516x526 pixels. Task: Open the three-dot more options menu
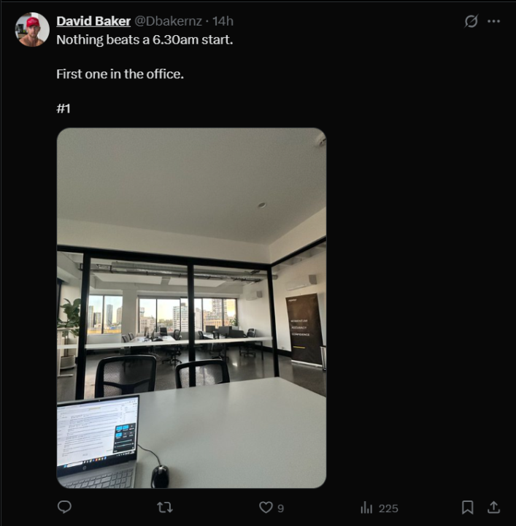(x=493, y=21)
